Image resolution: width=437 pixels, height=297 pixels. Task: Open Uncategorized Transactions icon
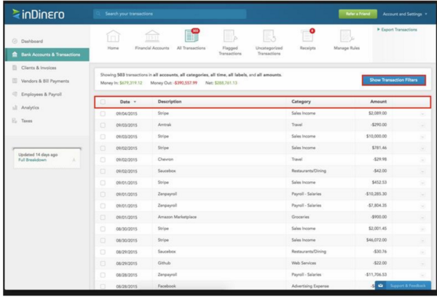(269, 37)
